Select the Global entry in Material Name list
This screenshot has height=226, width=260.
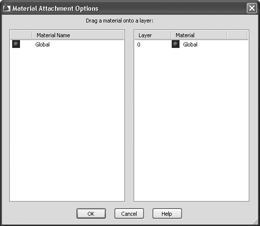point(42,45)
